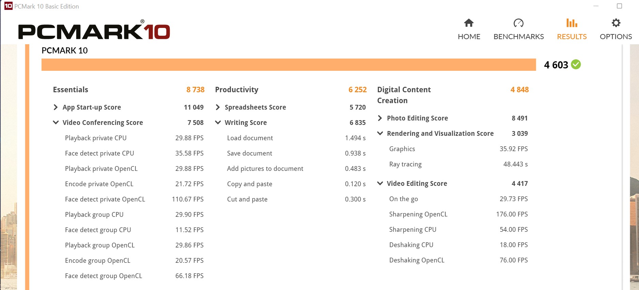This screenshot has width=639, height=290.
Task: Click the Photo Editing score value 8 491
Action: click(520, 118)
